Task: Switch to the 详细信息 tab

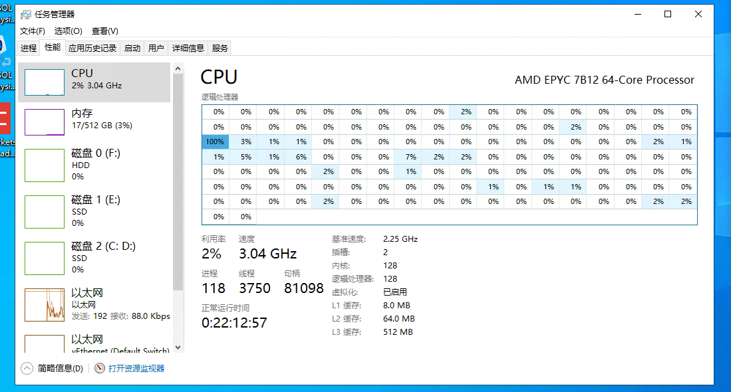Action: (x=188, y=49)
